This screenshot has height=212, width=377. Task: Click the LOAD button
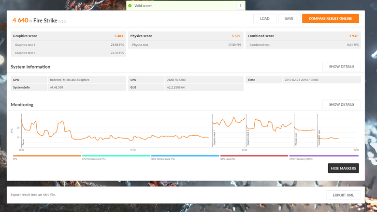coord(264,19)
